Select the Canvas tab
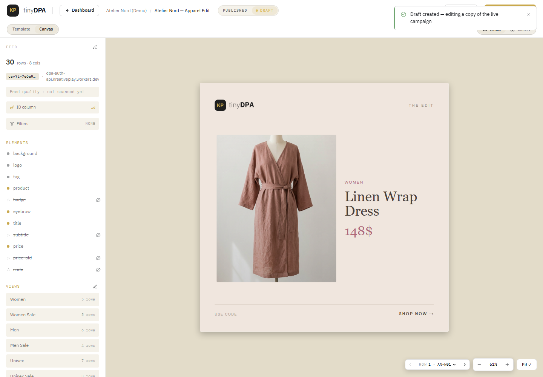Image resolution: width=543 pixels, height=377 pixels. coord(46,29)
